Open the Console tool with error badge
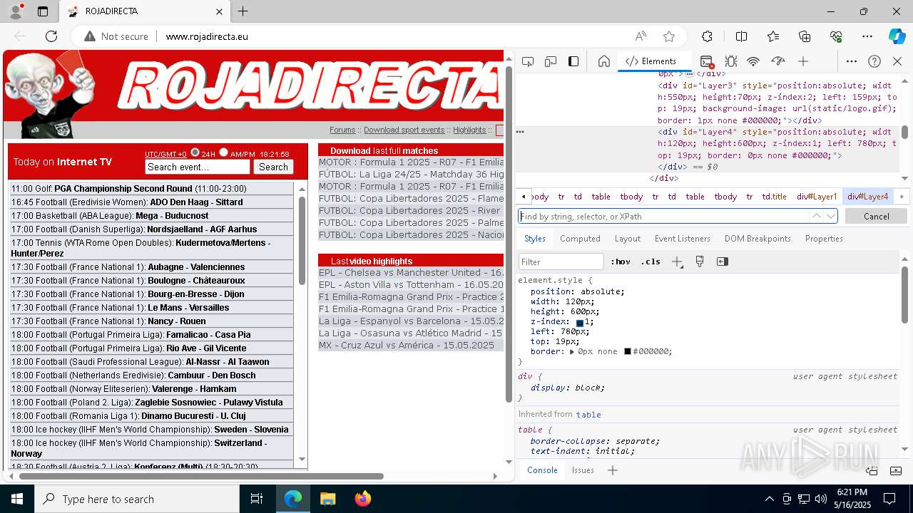Image resolution: width=913 pixels, height=513 pixels. coord(706,61)
